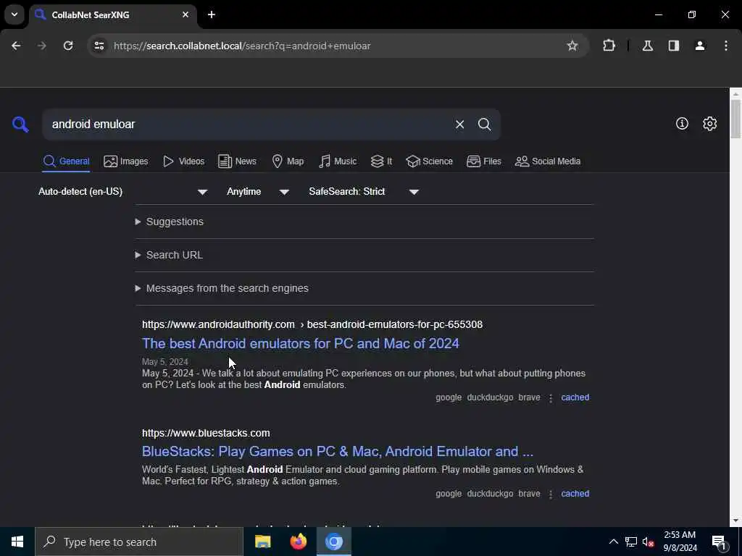
Task: Open Firefox from the taskbar
Action: pos(298,542)
